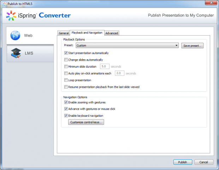219x170 pixels.
Task: Select the Playback and Navigation tab
Action: [x=87, y=33]
